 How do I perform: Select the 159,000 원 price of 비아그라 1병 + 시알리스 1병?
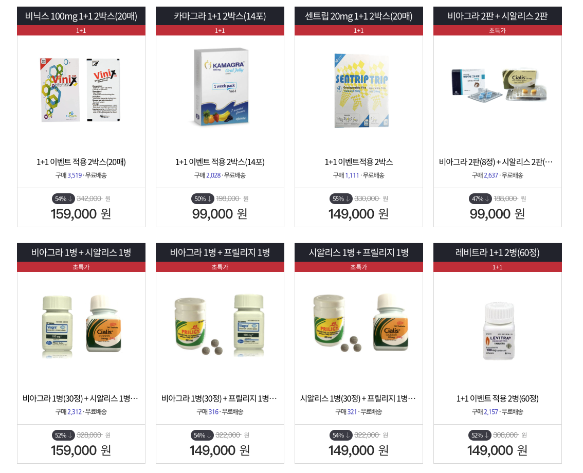click(81, 450)
